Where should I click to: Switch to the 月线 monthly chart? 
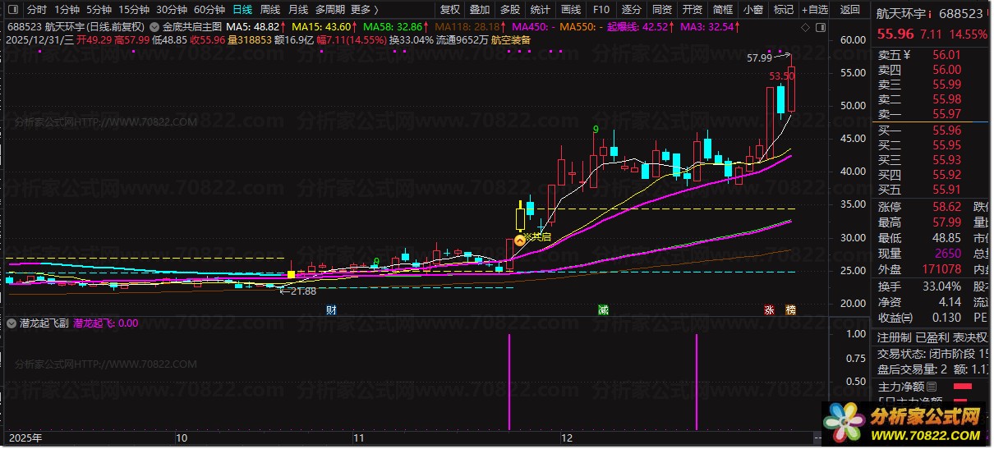point(298,10)
